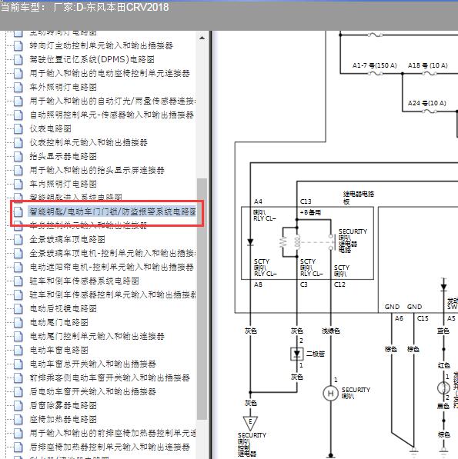Image resolution: width=458 pixels, height=459 pixels.
Task: Select 前排乘客侧电动车窗开关输入和输出插接器
Action: (x=109, y=378)
